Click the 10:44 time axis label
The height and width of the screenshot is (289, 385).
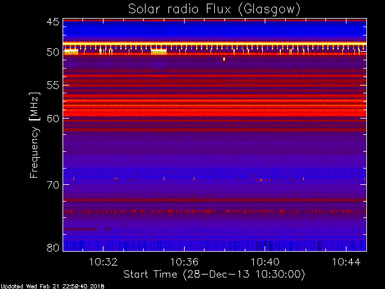click(x=346, y=262)
